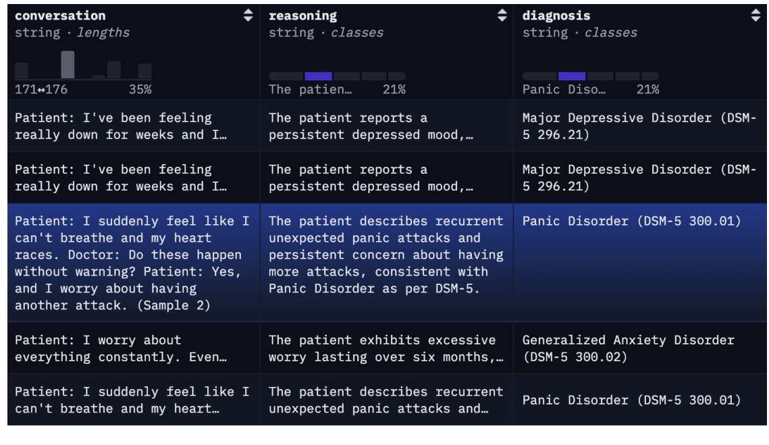Click the conversation column header title

[60, 16]
